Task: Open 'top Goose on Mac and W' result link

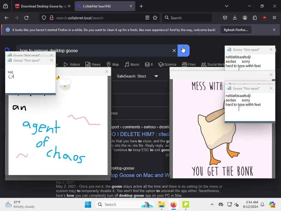Action: click(x=140, y=175)
